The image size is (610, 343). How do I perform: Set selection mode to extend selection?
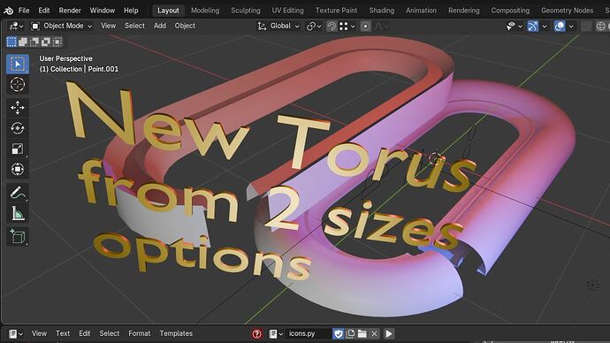click(23, 42)
